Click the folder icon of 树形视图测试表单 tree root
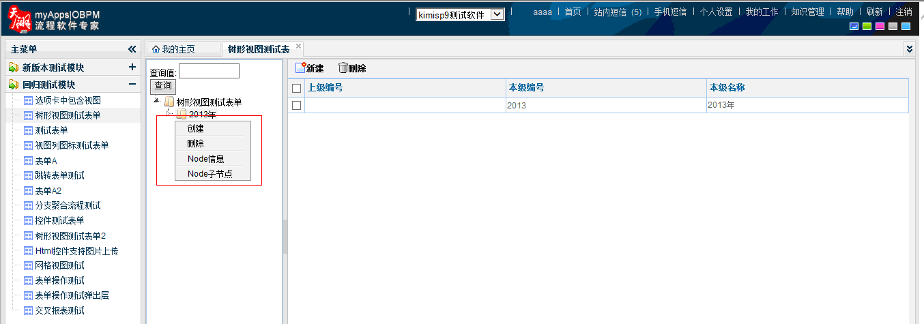This screenshot has height=324, width=924. click(169, 102)
